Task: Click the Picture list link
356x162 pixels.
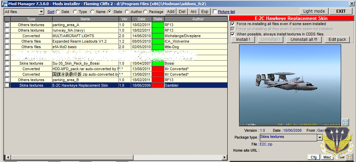Action: pyautogui.click(x=226, y=12)
